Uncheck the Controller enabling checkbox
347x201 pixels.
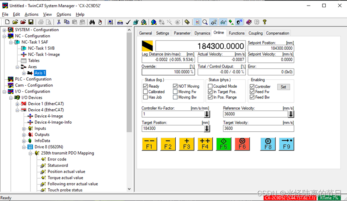click(252, 86)
